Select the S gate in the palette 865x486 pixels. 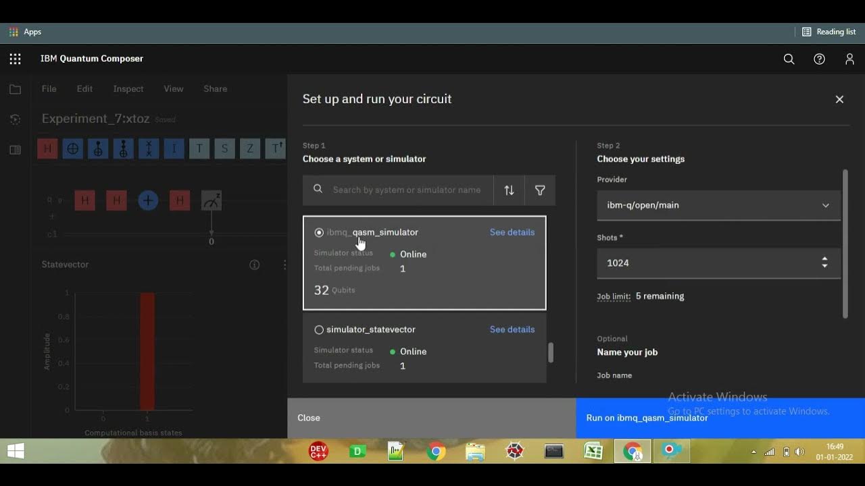224,148
